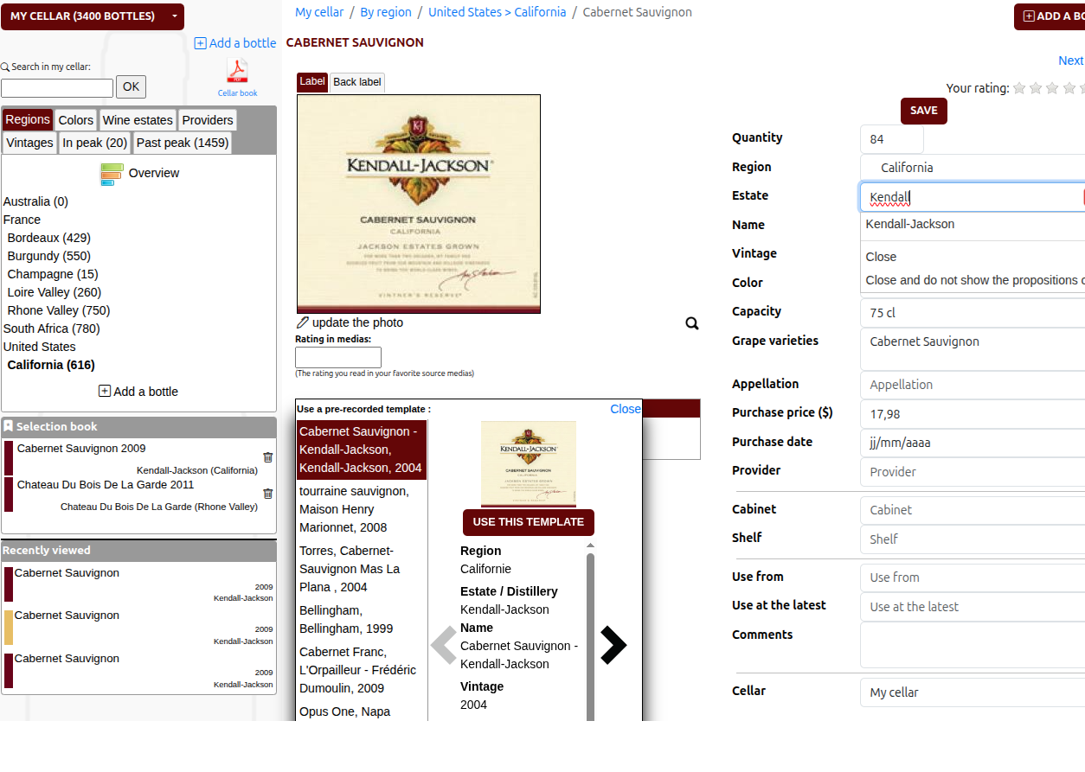Give the wine a five-star rating

[1081, 87]
